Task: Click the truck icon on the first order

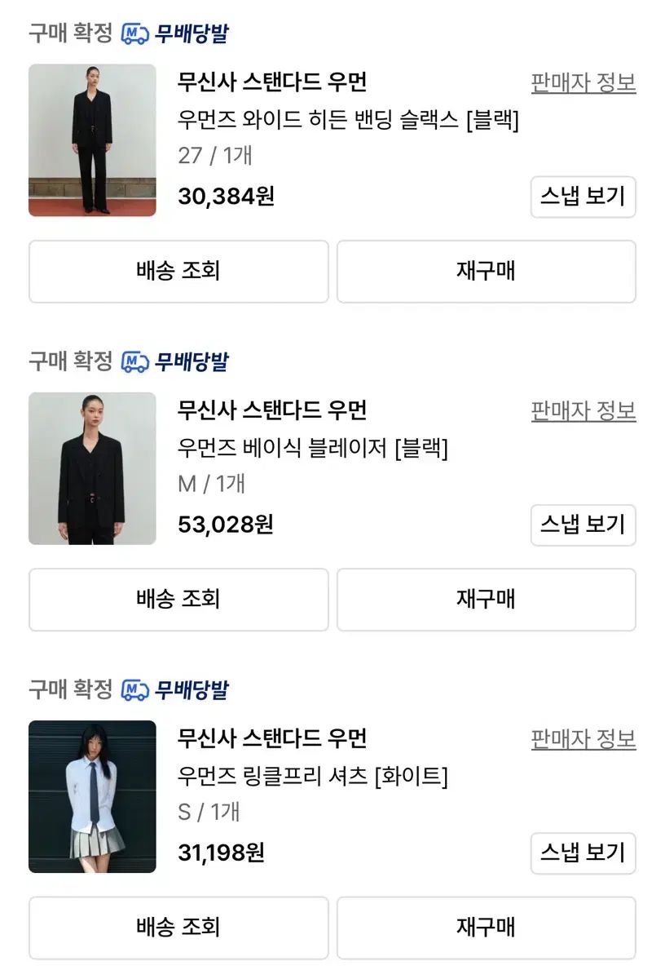Action: (135, 33)
